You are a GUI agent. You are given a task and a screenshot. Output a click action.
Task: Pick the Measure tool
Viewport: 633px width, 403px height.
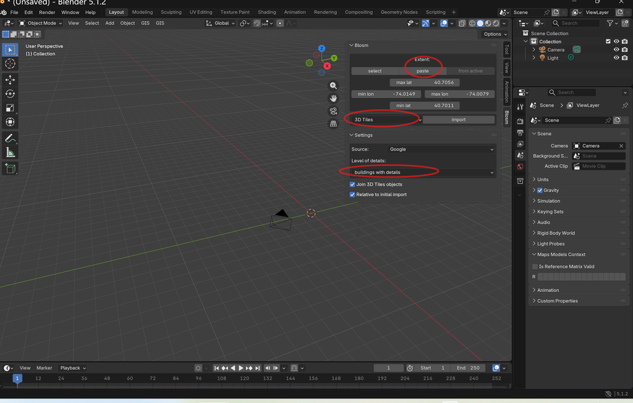[10, 152]
